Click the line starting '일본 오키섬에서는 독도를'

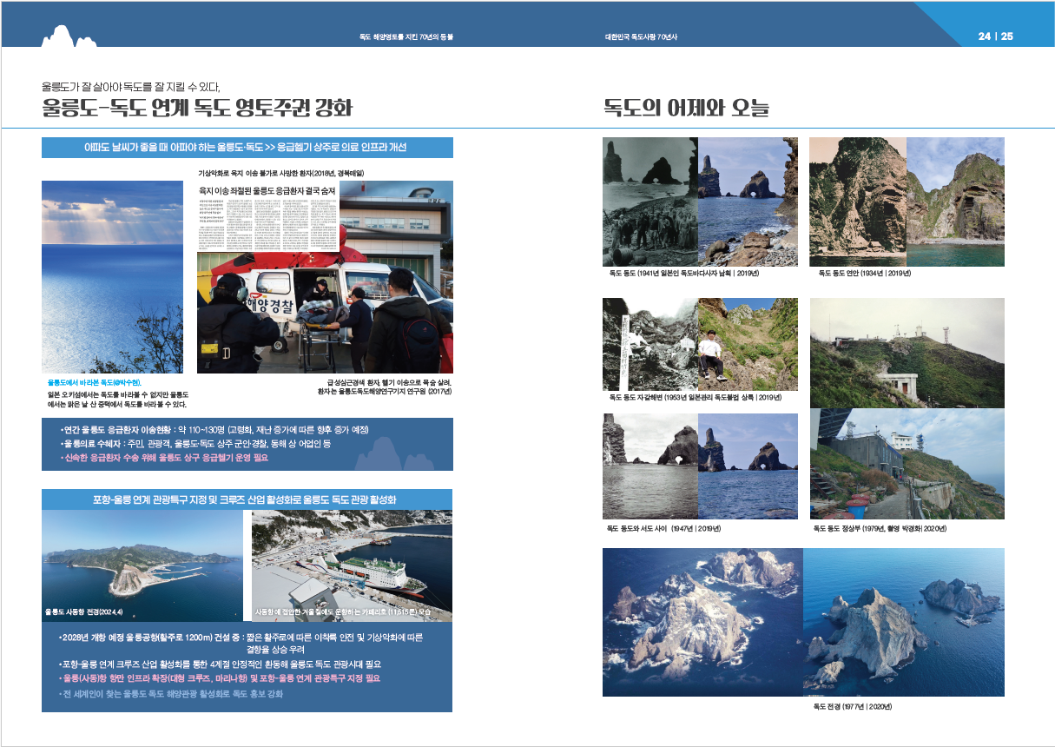click(x=117, y=393)
